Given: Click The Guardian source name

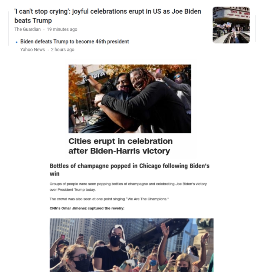Looking at the screenshot, I should (x=27, y=29).
